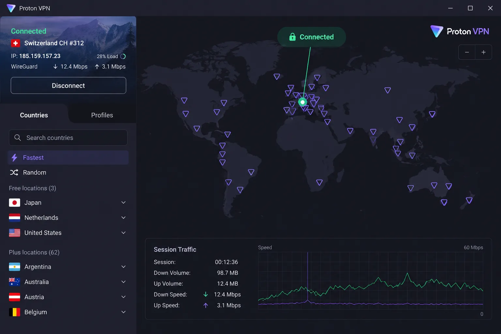Screen dimensions: 501x334
Task: Switch to the Profiles tab
Action: pos(102,115)
